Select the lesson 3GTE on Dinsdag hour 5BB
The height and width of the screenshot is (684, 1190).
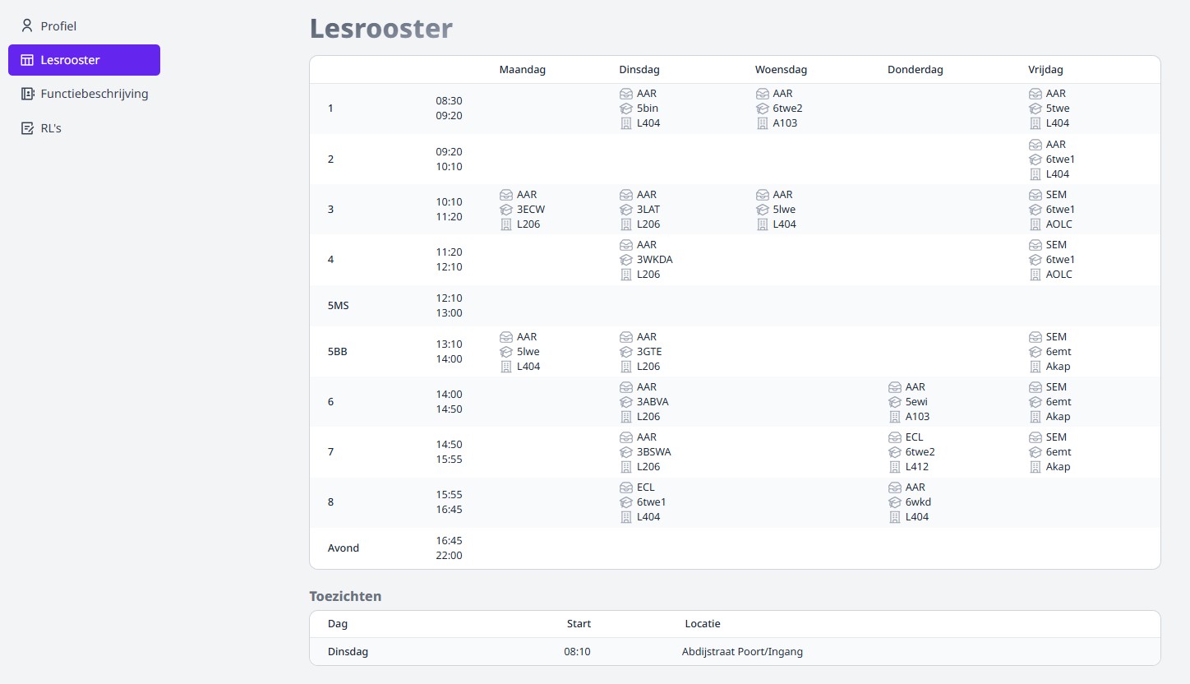(648, 351)
